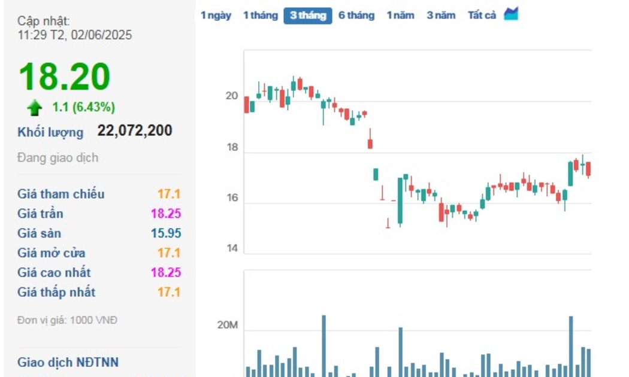The image size is (629, 377).
Task: Show the 1 năm price history
Action: 400,16
